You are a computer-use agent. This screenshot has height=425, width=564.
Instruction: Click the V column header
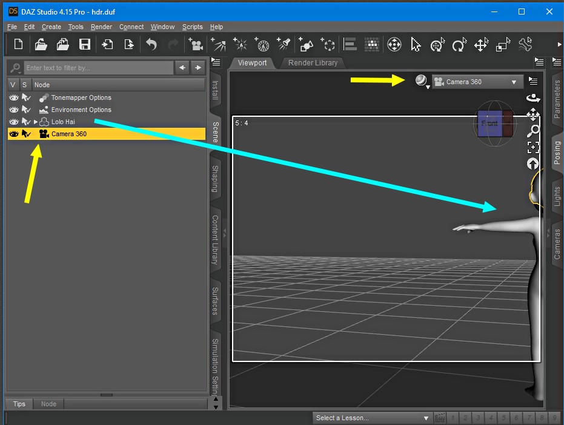tap(13, 85)
